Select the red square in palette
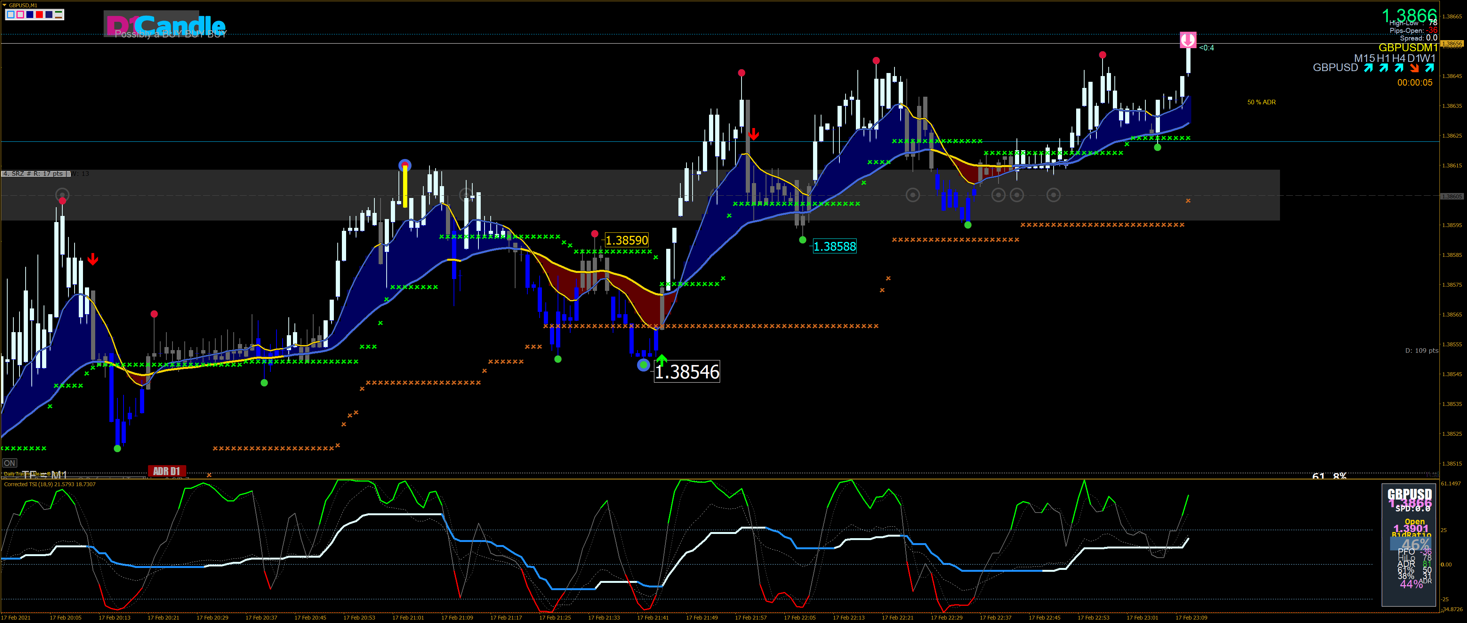 click(x=39, y=15)
